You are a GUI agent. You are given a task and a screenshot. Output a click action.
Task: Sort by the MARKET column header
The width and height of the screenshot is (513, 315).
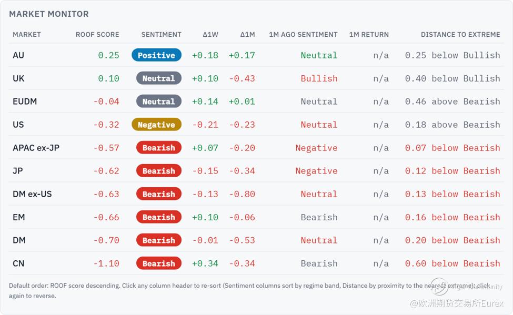[x=27, y=35]
